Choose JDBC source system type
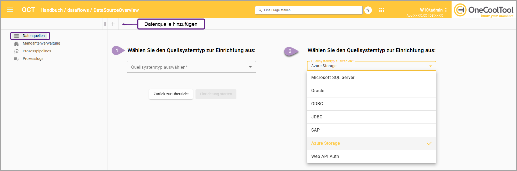This screenshot has height=171, width=517. pos(371,117)
